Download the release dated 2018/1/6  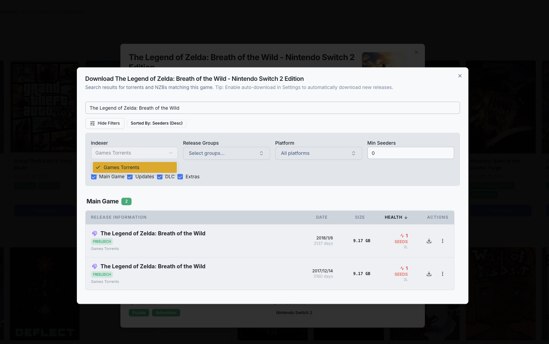429,241
